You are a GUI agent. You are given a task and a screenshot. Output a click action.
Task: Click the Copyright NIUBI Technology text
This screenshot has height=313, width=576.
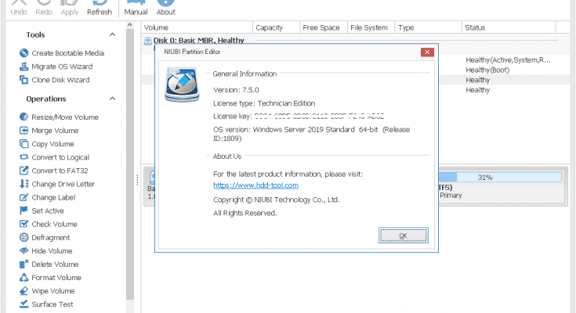[x=276, y=200]
